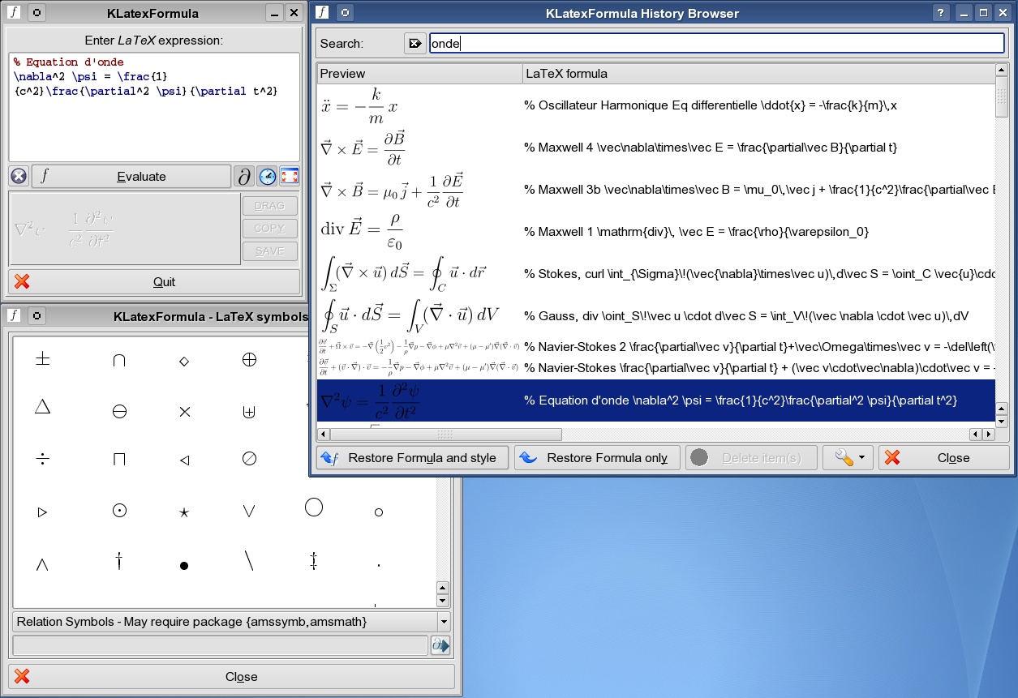Image resolution: width=1018 pixels, height=698 pixels.
Task: Click the Evaluate button
Action: click(131, 176)
